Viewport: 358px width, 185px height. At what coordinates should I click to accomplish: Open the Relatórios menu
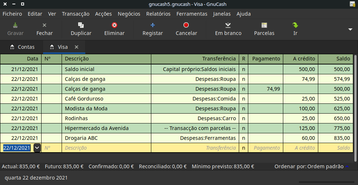pos(158,14)
